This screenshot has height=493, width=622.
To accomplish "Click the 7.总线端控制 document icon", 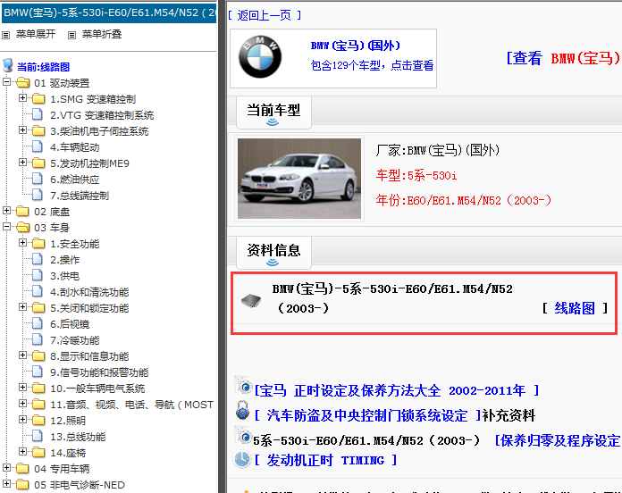I will [38, 195].
